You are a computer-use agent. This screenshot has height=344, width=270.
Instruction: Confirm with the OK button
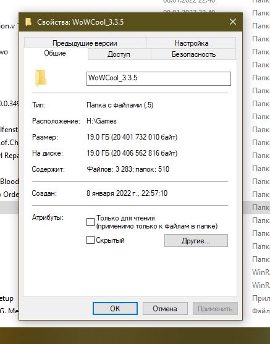116,308
